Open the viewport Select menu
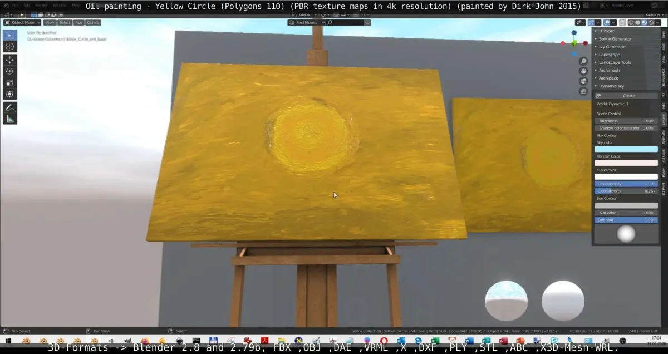 [x=65, y=23]
